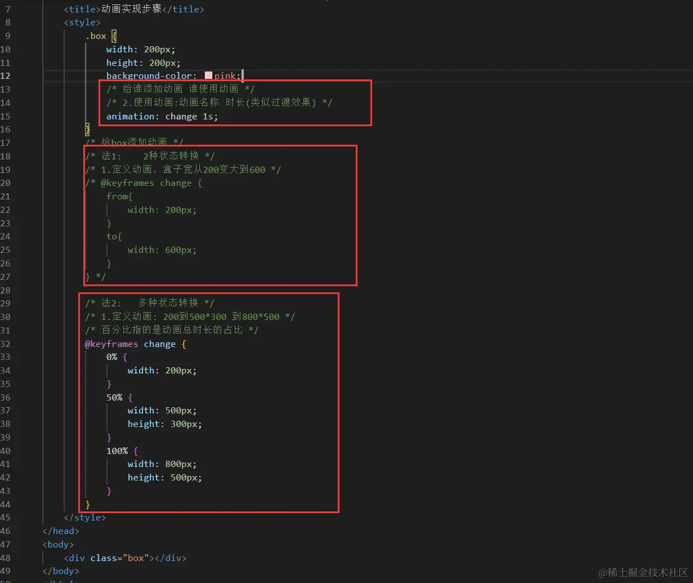The image size is (693, 583).
Task: Click the background-color property name
Action: tap(149, 76)
